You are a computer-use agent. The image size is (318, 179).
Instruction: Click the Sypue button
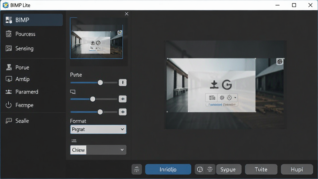click(229, 169)
